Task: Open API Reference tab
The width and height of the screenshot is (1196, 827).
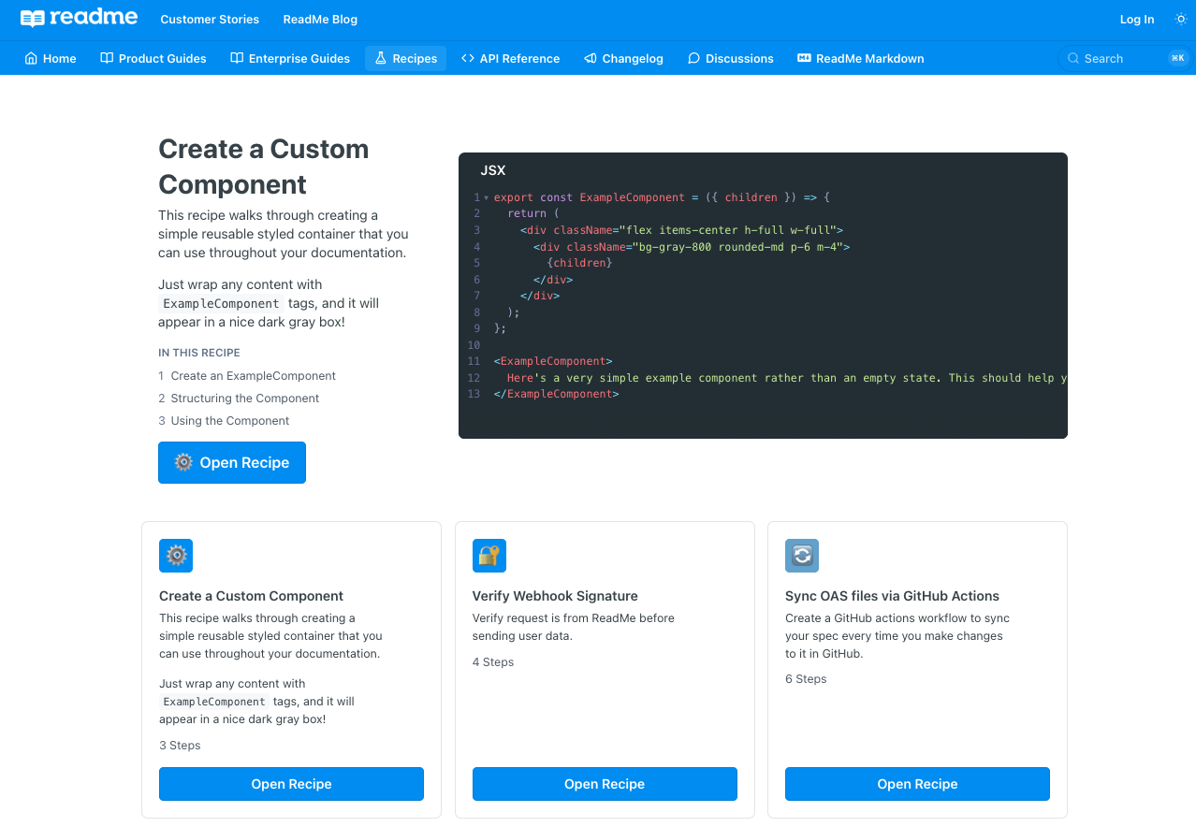Action: pos(510,58)
